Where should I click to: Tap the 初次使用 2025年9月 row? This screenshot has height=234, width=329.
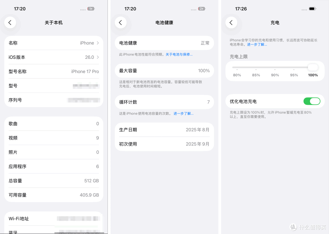(x=164, y=144)
